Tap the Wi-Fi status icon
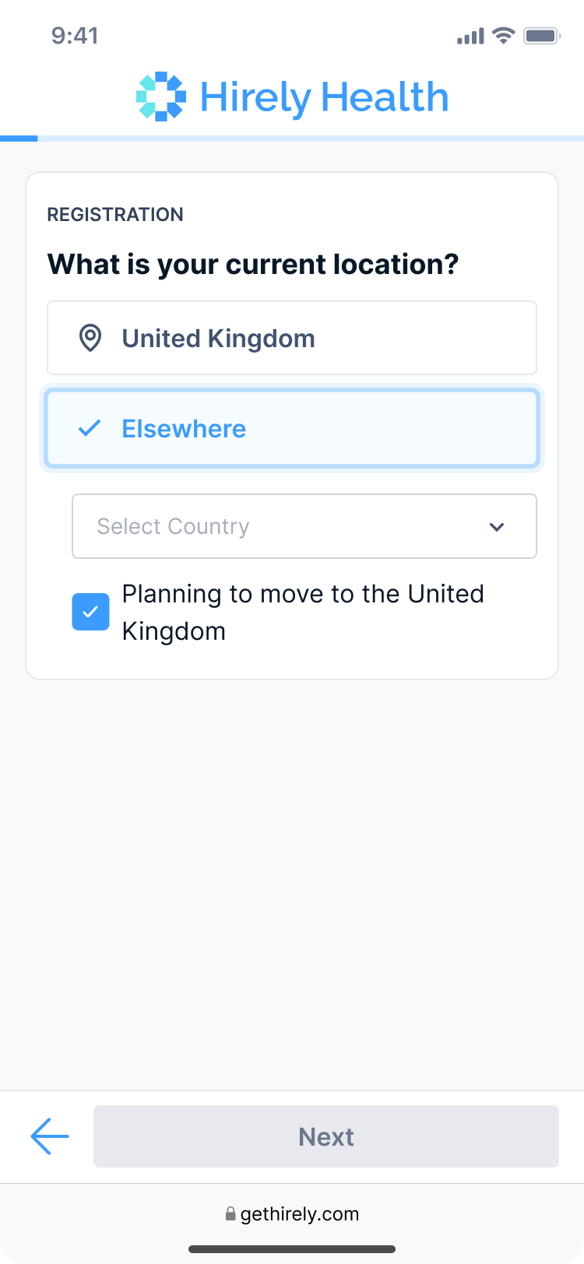Viewport: 584px width, 1264px height. [x=504, y=35]
